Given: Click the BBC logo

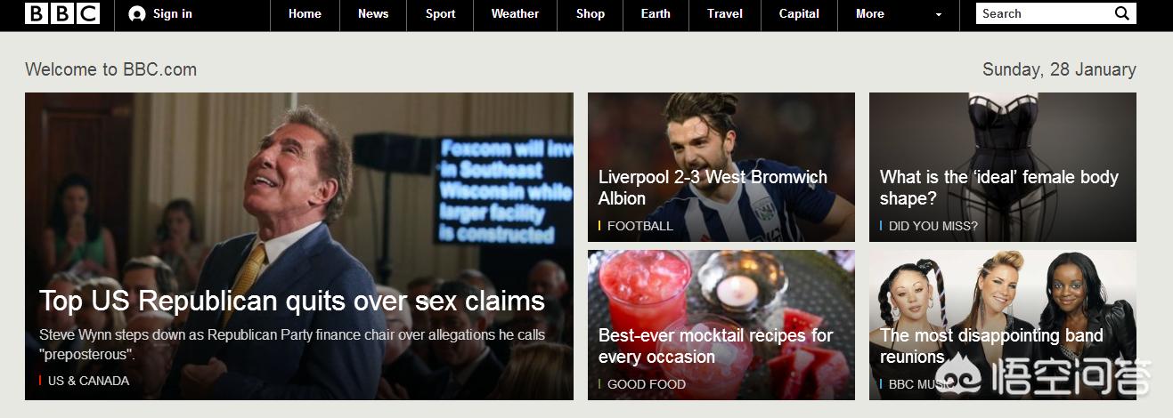Looking at the screenshot, I should coord(62,13).
